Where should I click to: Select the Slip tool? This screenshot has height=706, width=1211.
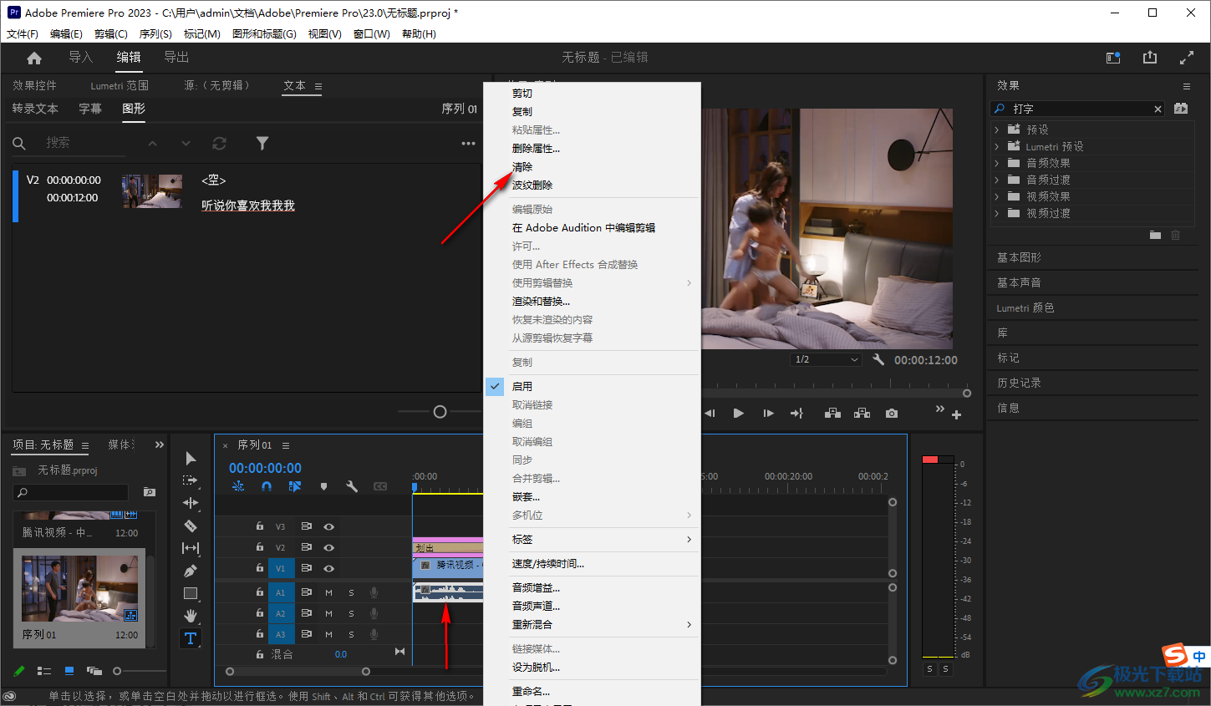tap(191, 548)
